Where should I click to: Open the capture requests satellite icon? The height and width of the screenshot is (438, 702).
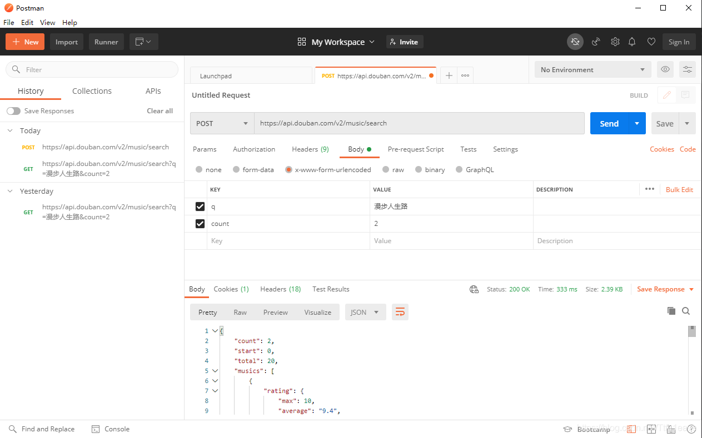coord(596,42)
